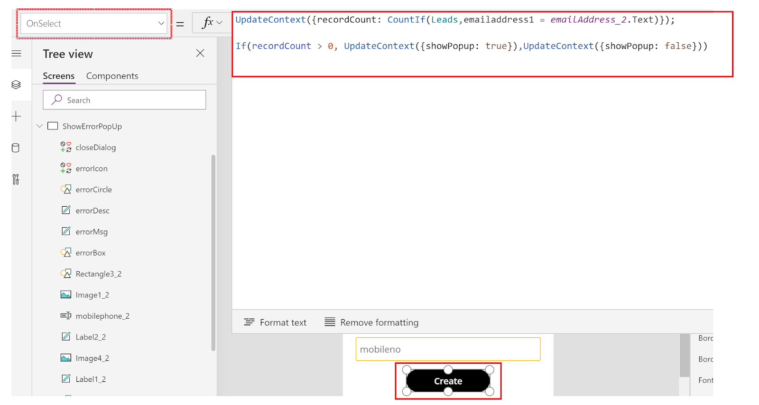This screenshot has width=759, height=405.
Task: Select the errorDesc label name
Action: [93, 211]
